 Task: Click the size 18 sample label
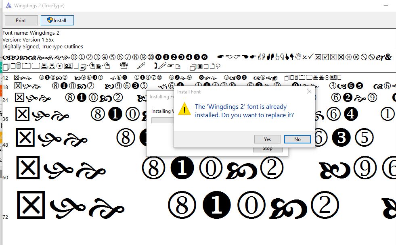click(5, 87)
